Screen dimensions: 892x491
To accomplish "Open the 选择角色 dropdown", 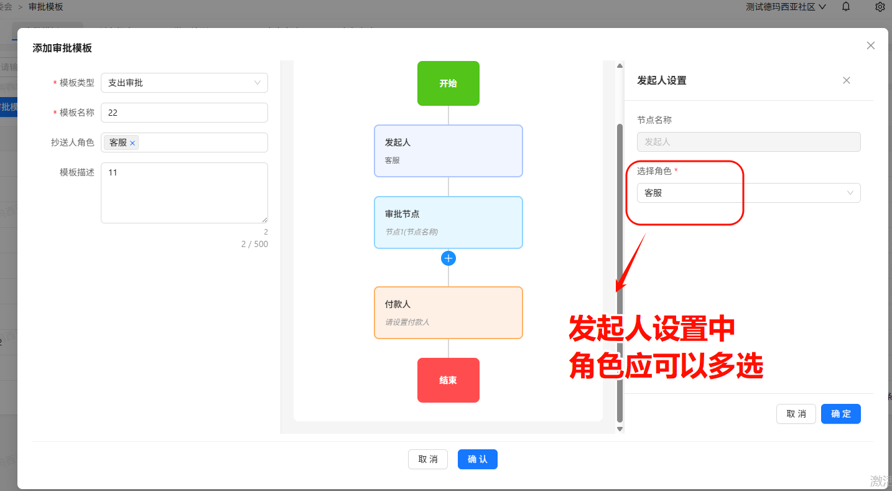I will click(748, 193).
